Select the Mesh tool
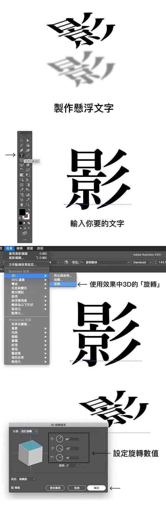 pos(22,185)
